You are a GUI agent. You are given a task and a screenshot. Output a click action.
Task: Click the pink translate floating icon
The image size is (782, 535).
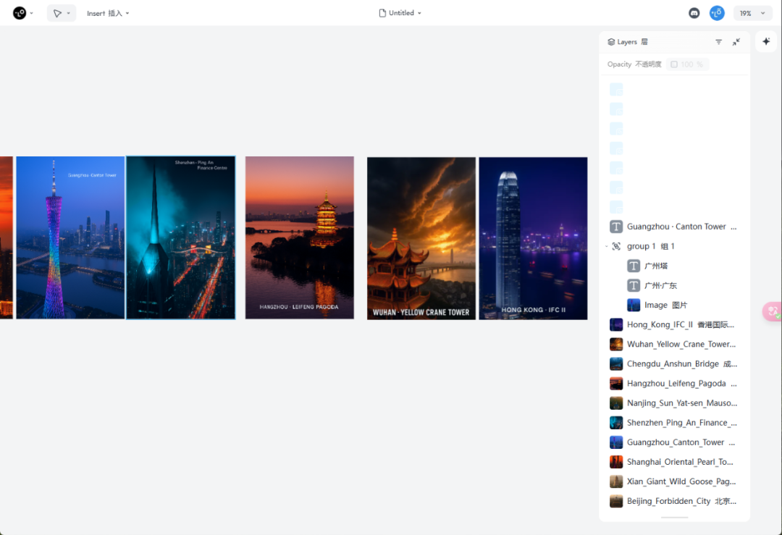[x=773, y=311]
